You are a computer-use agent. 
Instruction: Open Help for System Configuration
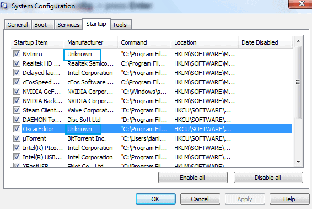[289, 199]
